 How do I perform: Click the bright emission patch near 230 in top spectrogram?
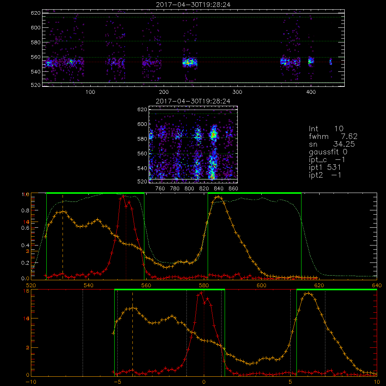pyautogui.click(x=190, y=62)
